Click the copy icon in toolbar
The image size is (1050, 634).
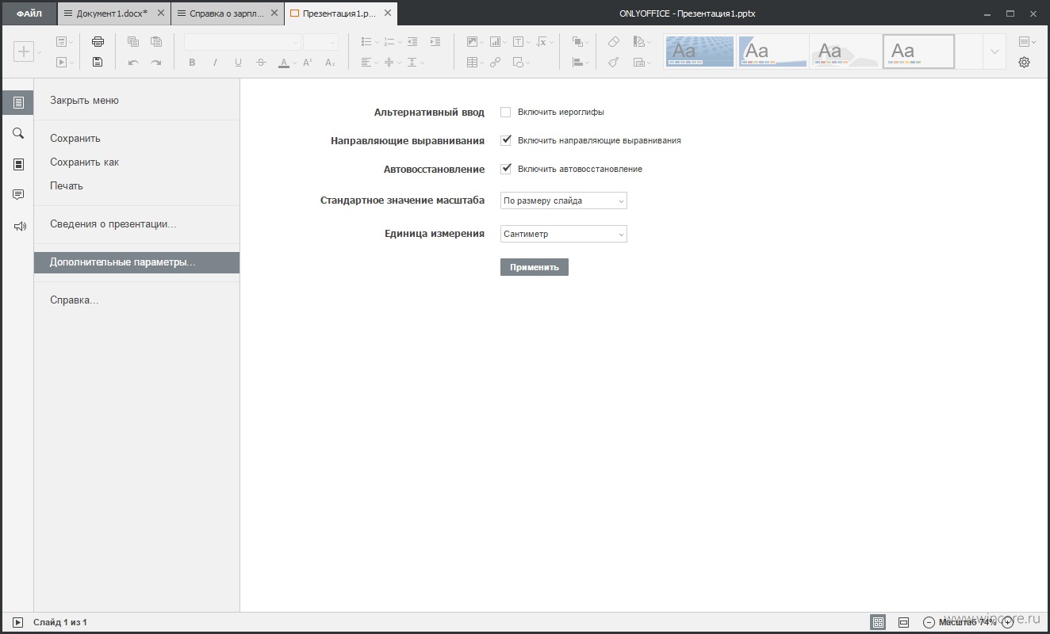click(x=133, y=42)
